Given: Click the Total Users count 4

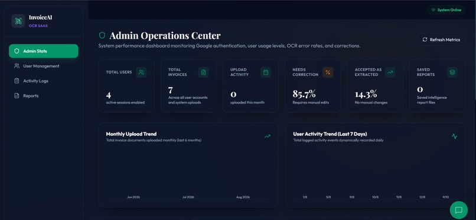Looking at the screenshot, I should [x=109, y=95].
